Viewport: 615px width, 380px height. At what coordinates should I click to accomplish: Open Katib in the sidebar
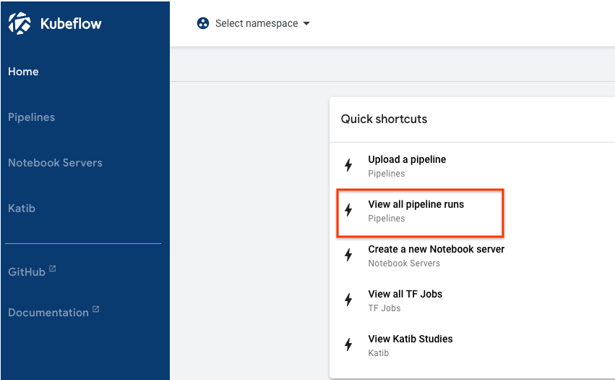coord(22,208)
